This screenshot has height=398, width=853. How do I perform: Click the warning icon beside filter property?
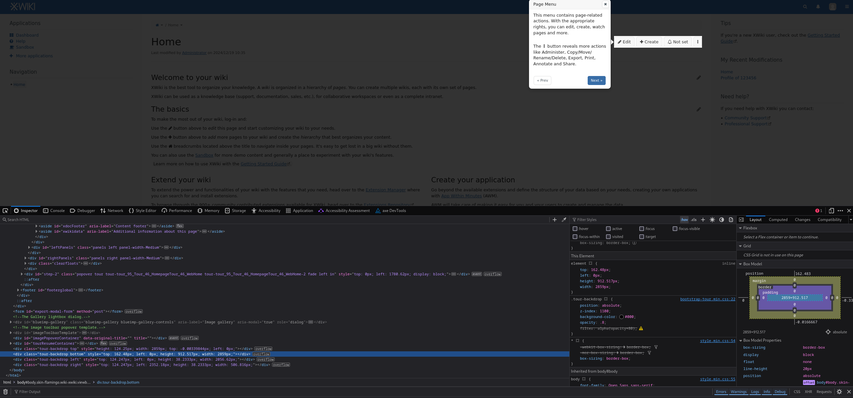click(x=641, y=328)
